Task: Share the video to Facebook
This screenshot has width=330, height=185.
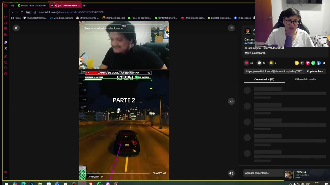Action: (319, 63)
